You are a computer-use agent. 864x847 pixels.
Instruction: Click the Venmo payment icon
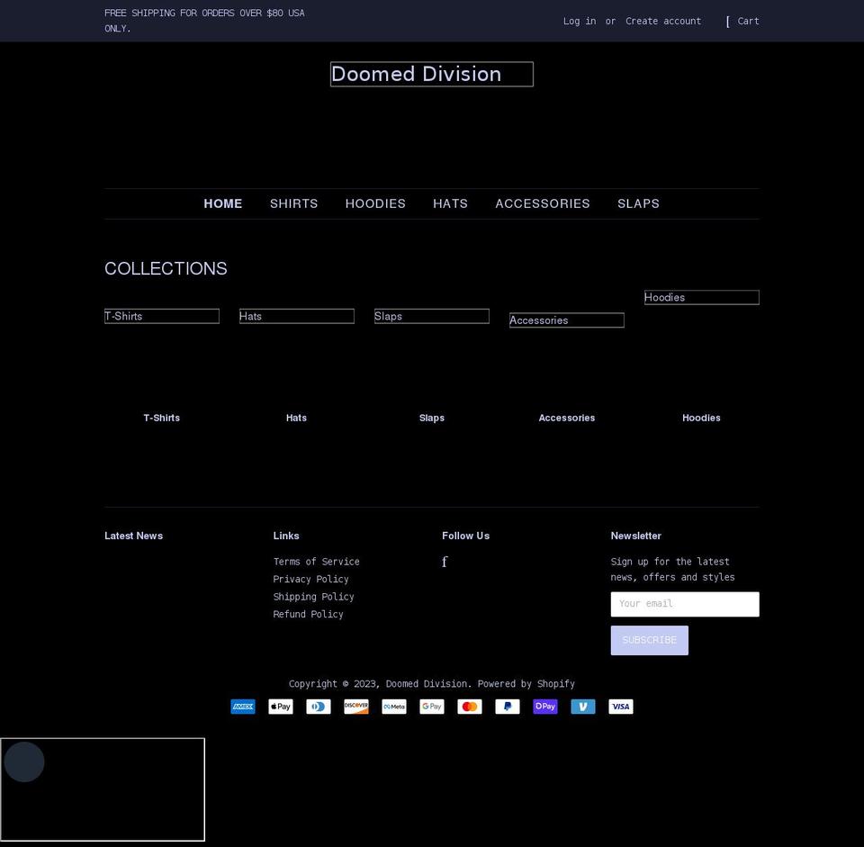click(583, 707)
